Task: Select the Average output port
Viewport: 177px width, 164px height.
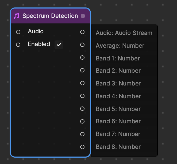Action: coord(82,45)
